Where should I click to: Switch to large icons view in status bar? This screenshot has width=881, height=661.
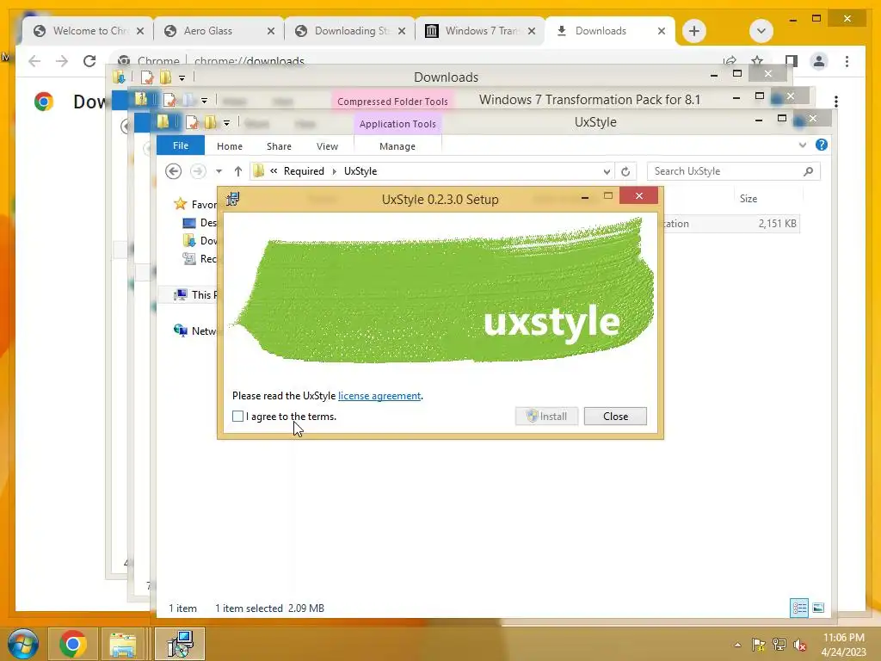818,608
